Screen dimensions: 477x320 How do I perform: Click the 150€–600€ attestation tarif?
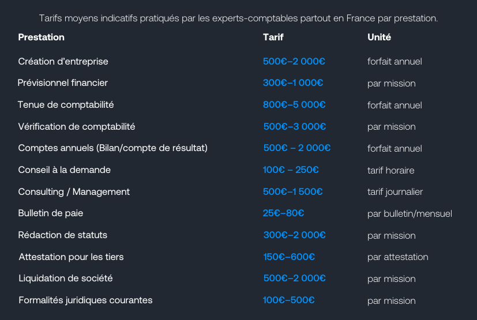[x=289, y=257]
